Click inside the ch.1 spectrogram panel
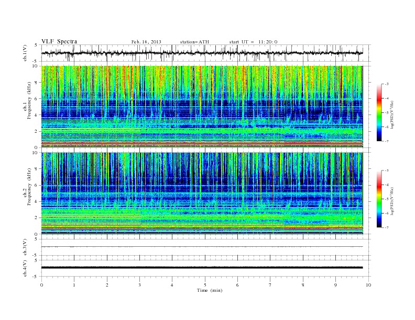 pyautogui.click(x=202, y=107)
